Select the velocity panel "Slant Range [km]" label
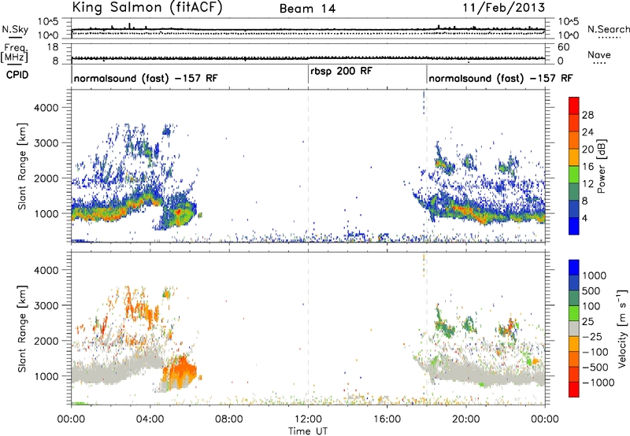Viewport: 630px width, 436px height. [22, 329]
